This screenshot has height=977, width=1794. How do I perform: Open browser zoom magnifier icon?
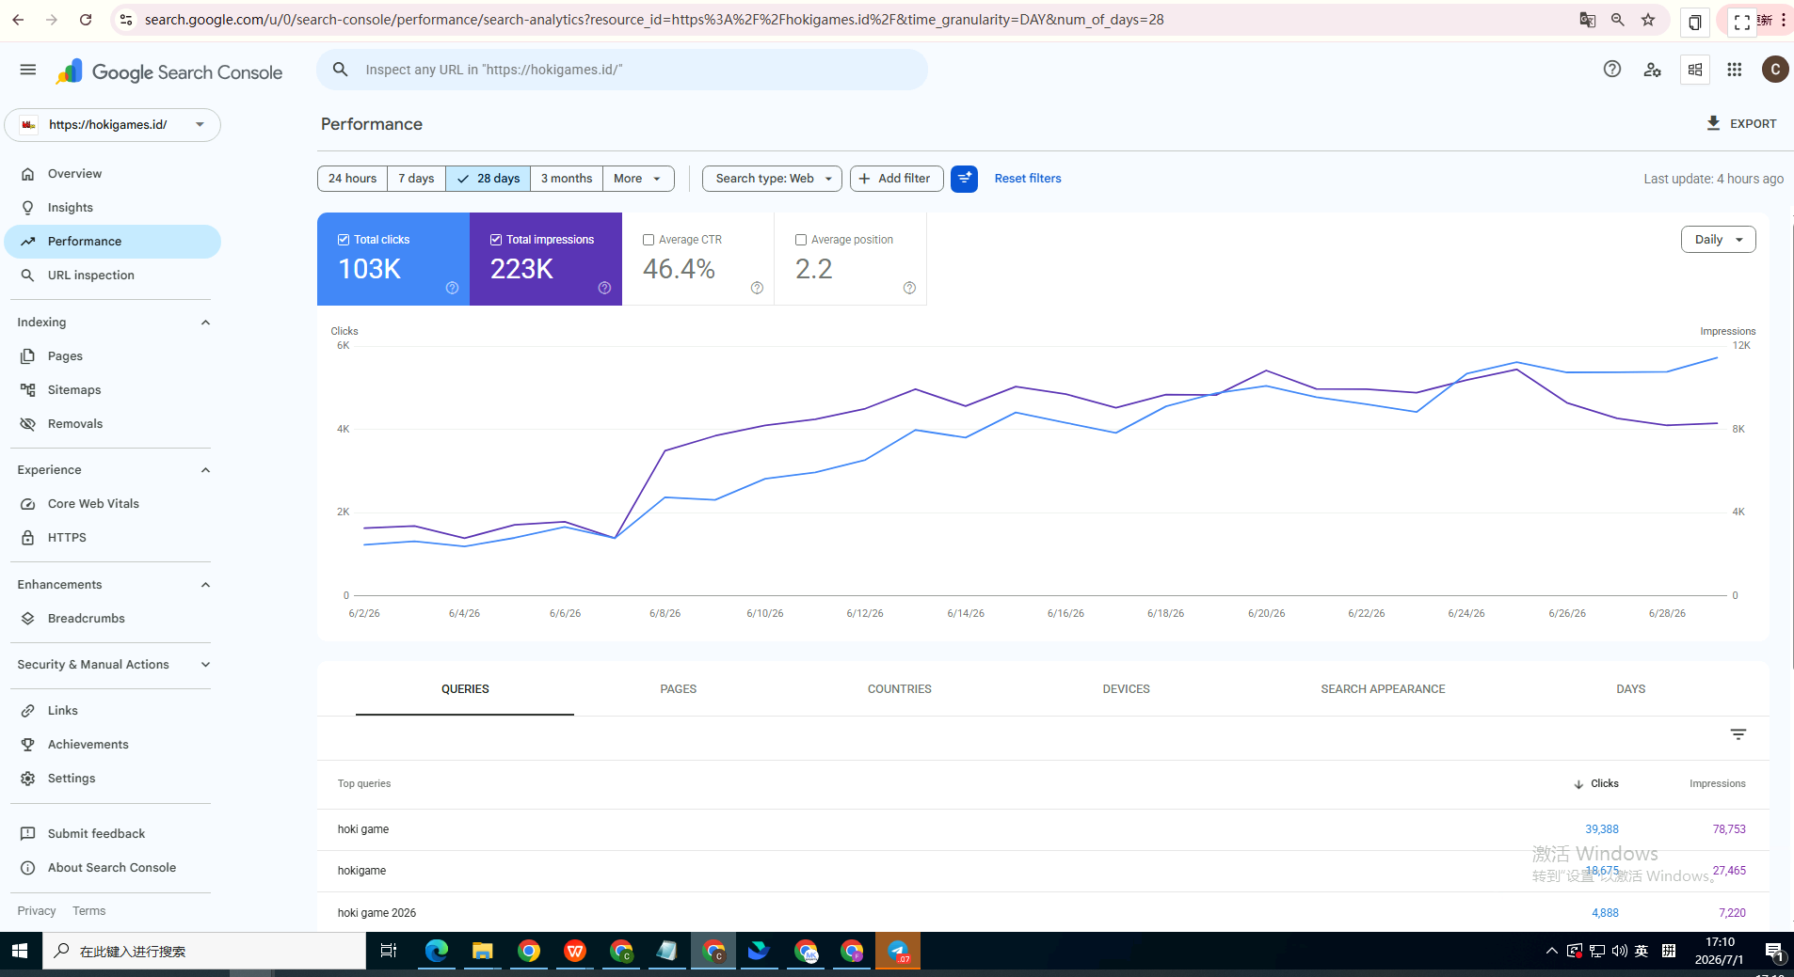point(1618,20)
